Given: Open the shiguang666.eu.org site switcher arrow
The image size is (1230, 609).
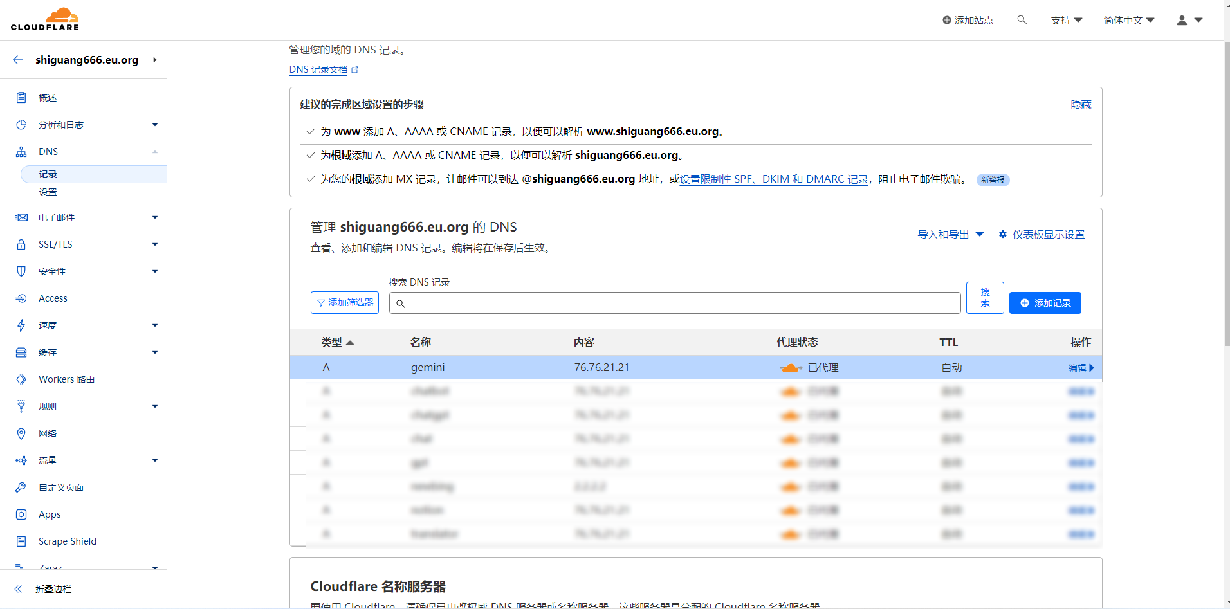Looking at the screenshot, I should point(155,60).
